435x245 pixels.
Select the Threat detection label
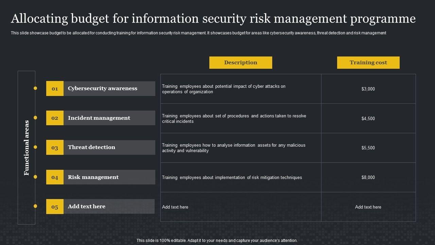click(x=91, y=147)
